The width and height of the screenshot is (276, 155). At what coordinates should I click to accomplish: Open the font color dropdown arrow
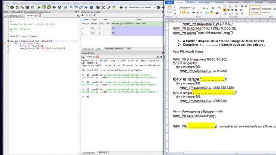pos(220,12)
